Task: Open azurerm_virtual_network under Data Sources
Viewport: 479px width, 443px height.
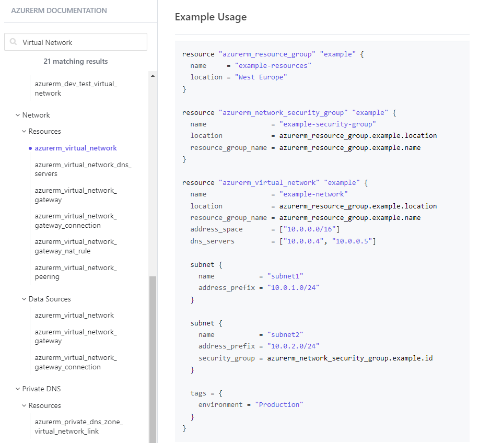Action: (x=74, y=316)
